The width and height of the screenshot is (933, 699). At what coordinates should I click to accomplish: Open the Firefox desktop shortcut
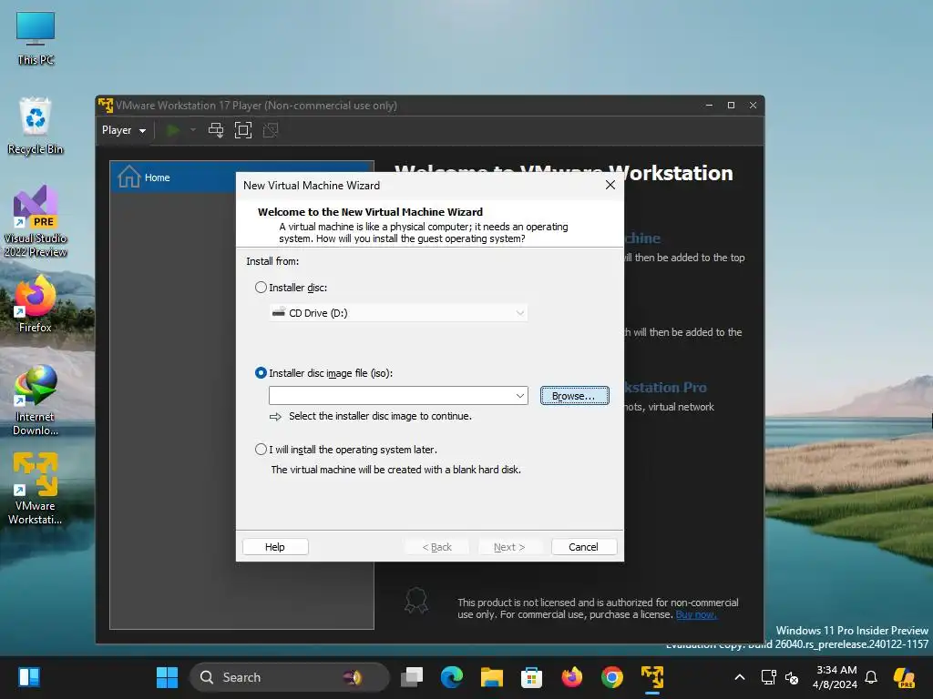[36, 304]
